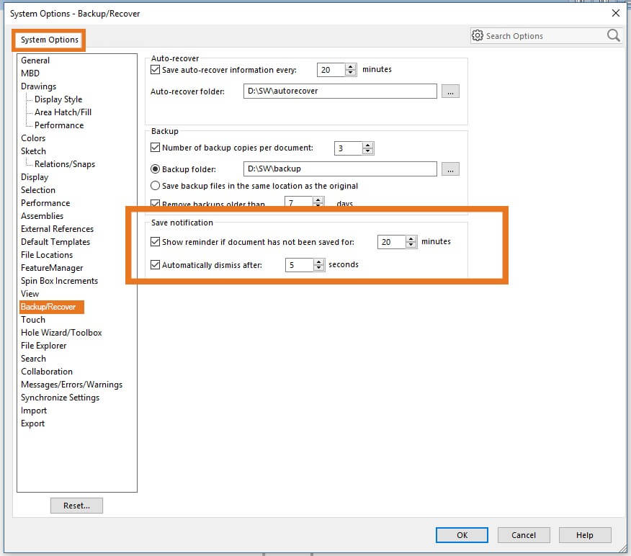Decrease number of backup copies using down arrow

[368, 151]
